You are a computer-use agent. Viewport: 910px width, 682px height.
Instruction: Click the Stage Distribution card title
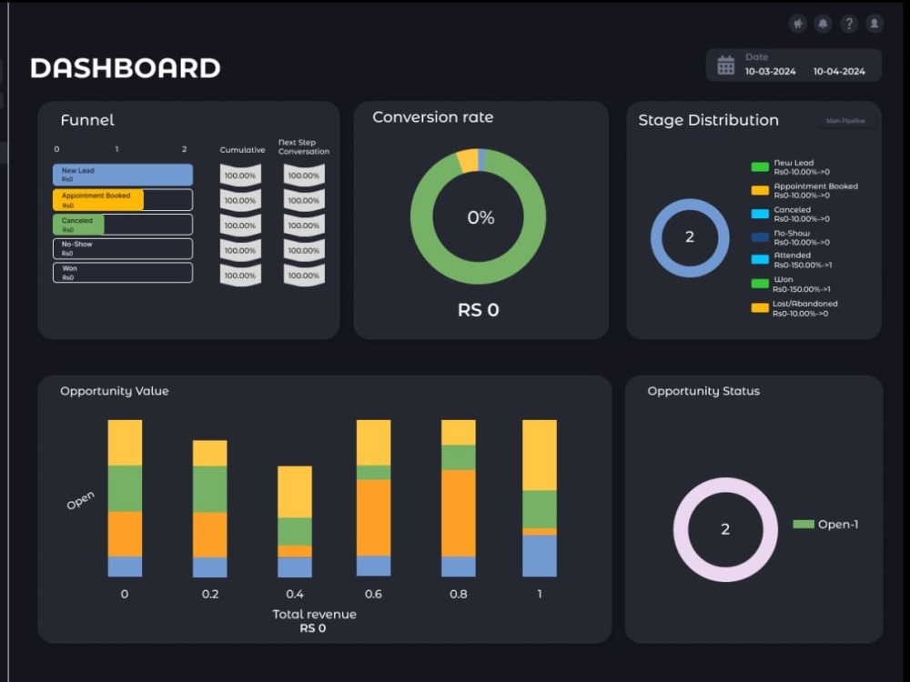tap(709, 120)
